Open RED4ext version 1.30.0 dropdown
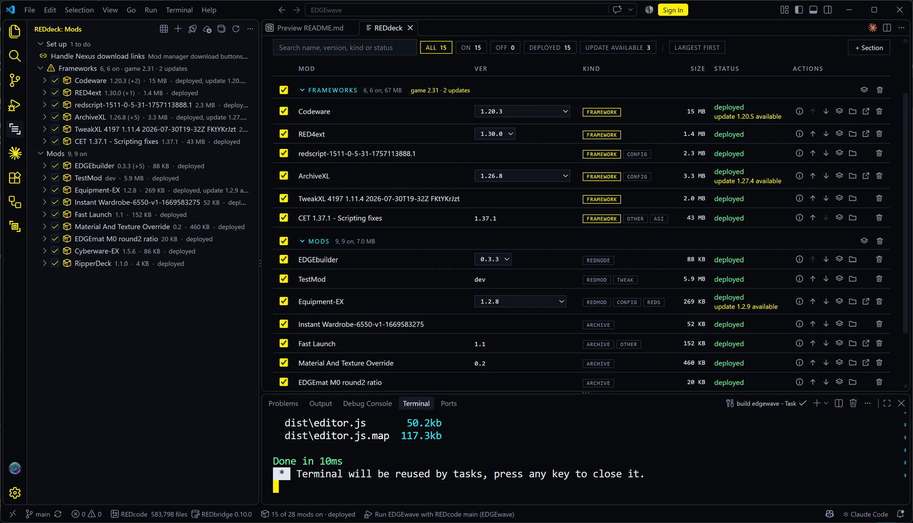 (x=495, y=134)
